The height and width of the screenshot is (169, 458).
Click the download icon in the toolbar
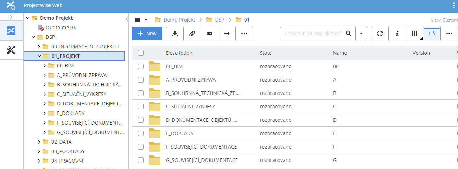coord(174,34)
